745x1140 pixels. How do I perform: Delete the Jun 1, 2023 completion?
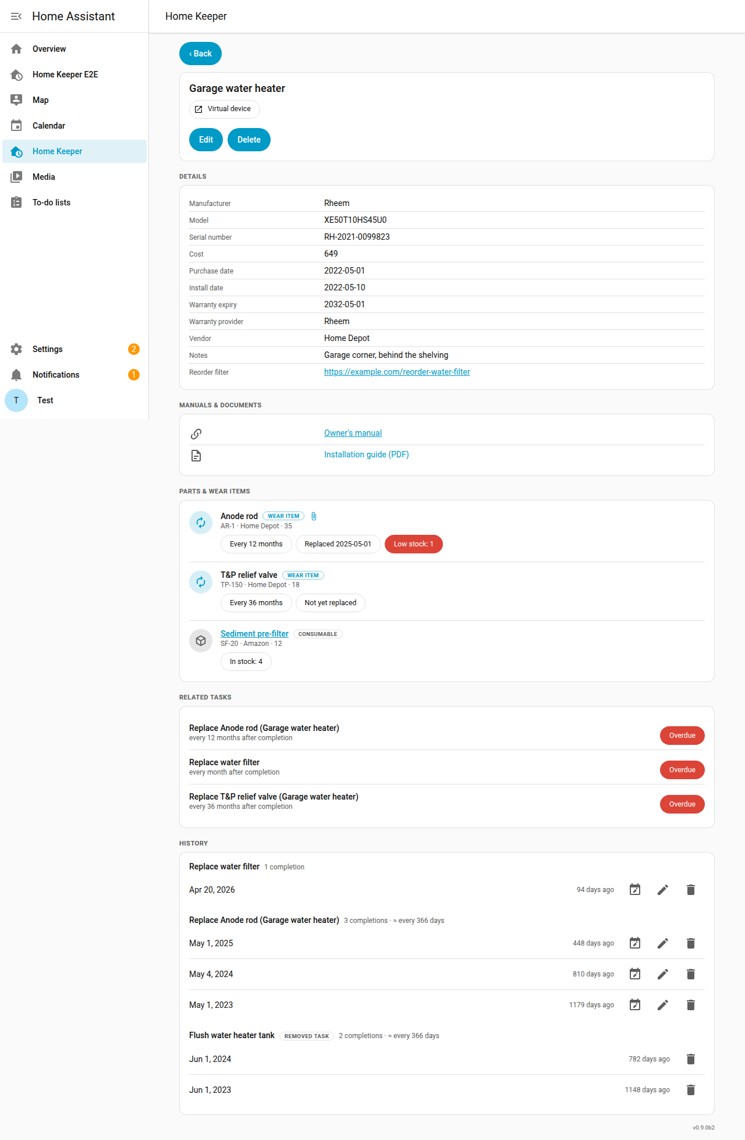[x=691, y=1090]
